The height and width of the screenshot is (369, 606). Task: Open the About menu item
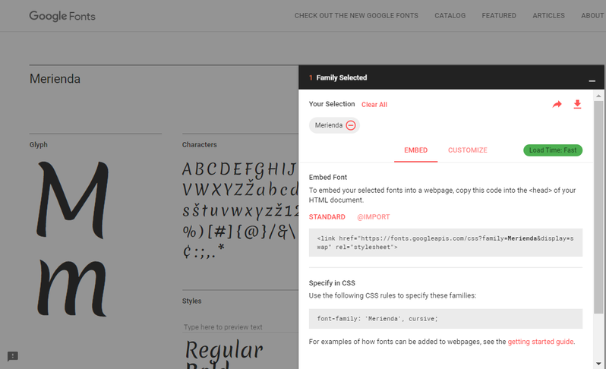pyautogui.click(x=592, y=15)
